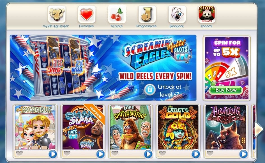Toggle favorite heart on Omet's Gold

[162, 153]
